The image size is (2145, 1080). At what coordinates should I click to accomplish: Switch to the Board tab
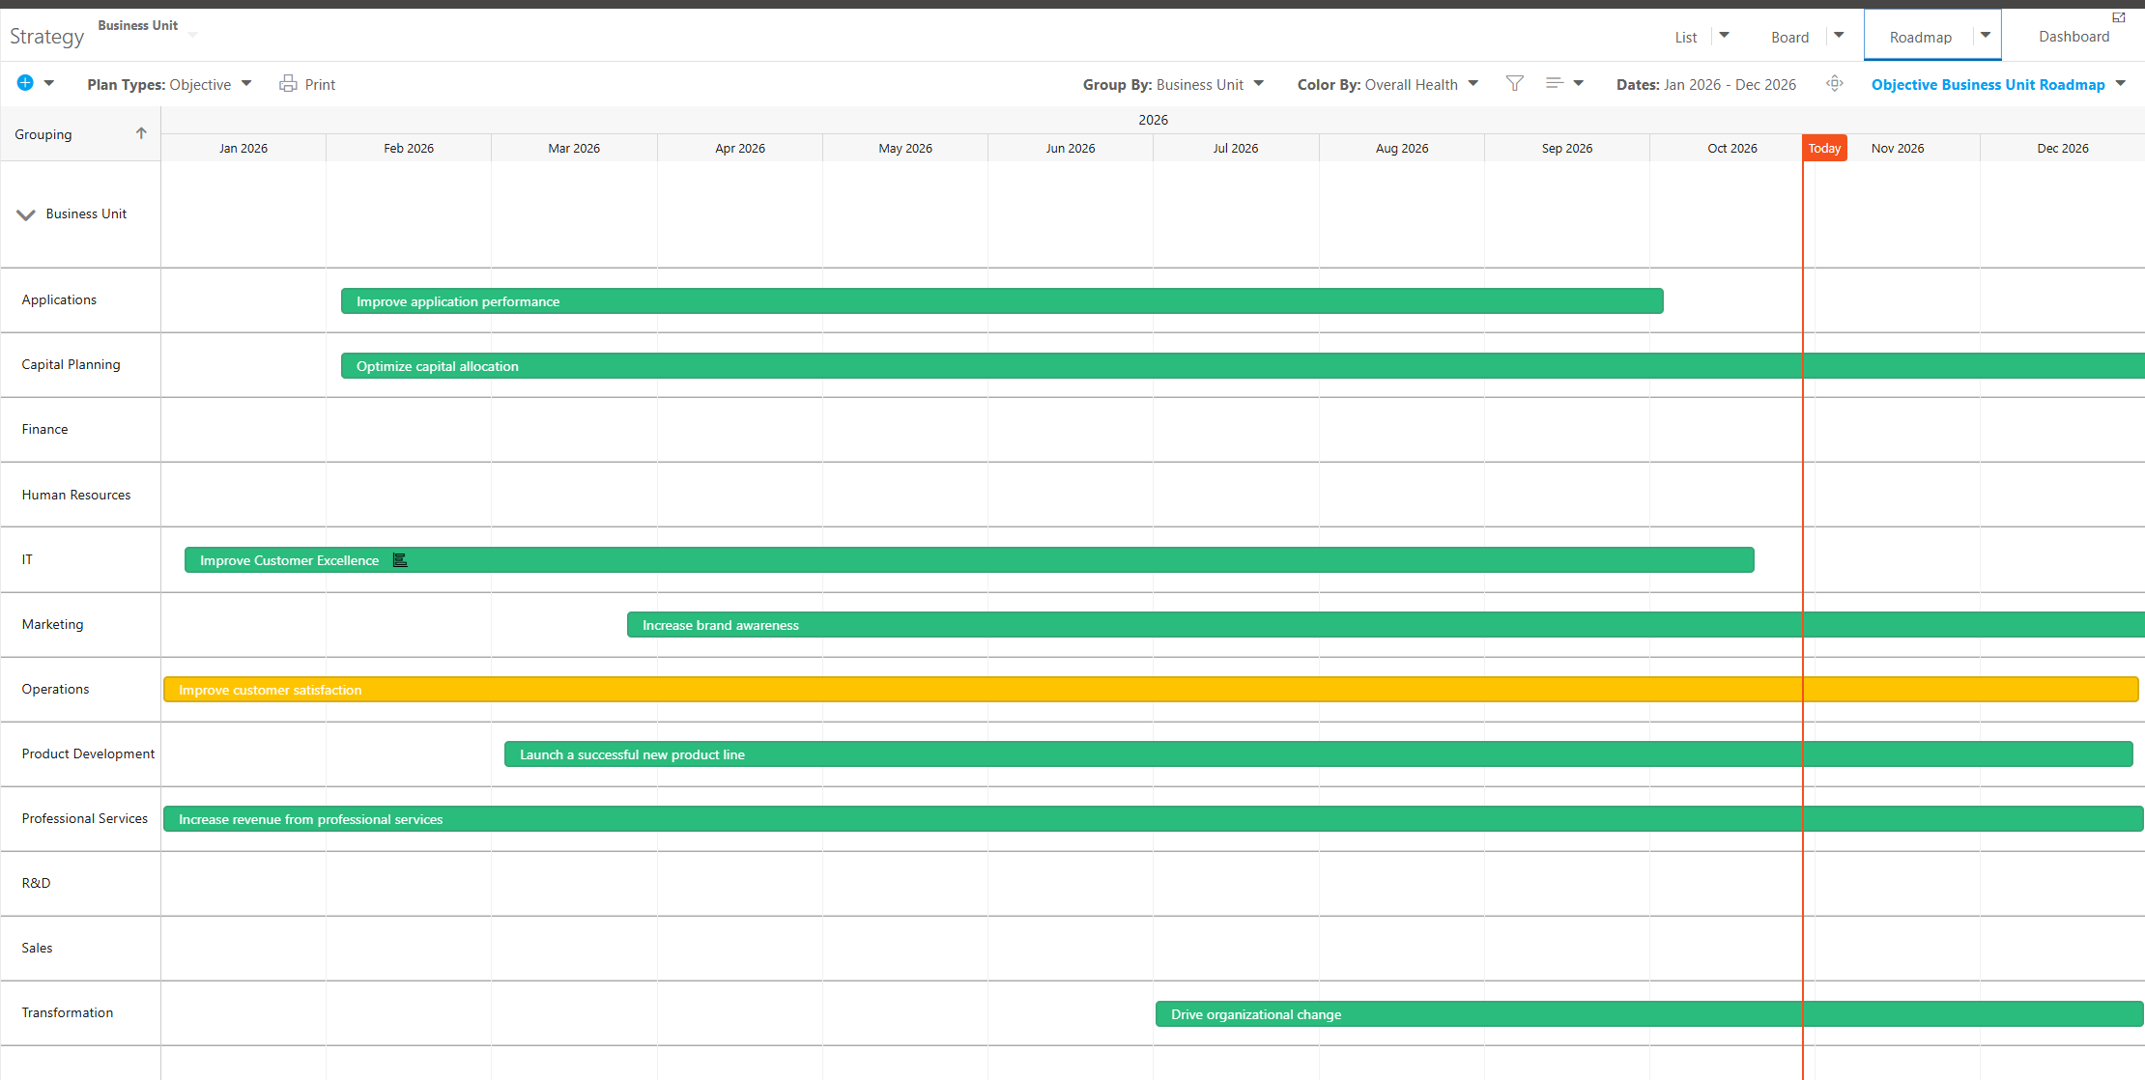point(1789,37)
